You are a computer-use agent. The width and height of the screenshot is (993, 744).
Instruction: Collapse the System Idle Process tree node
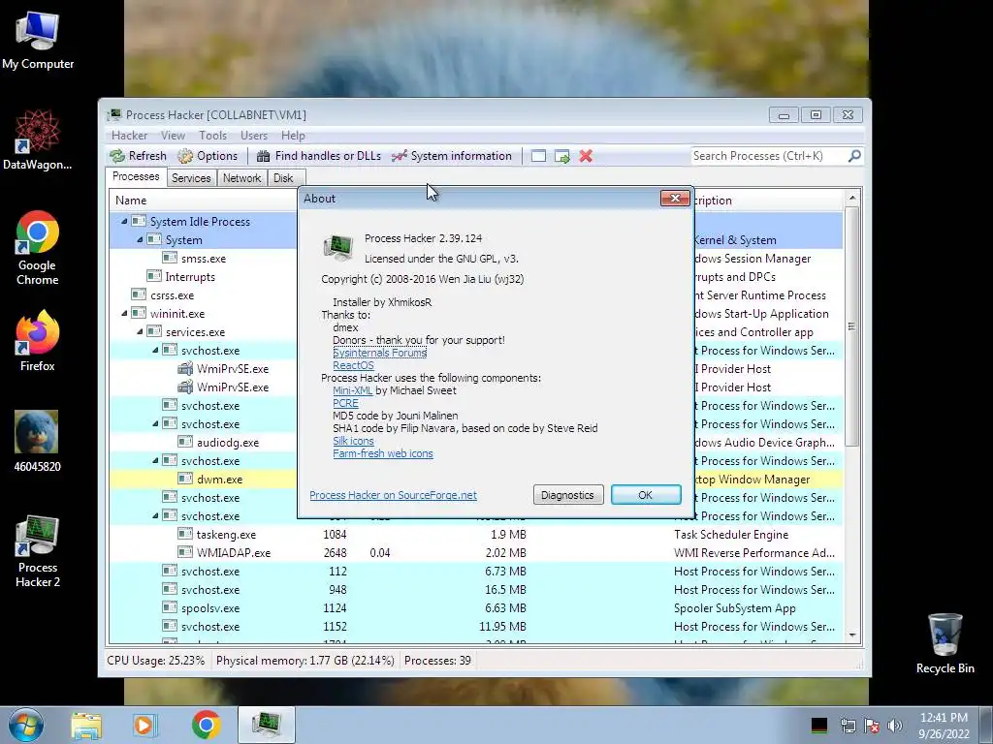124,222
